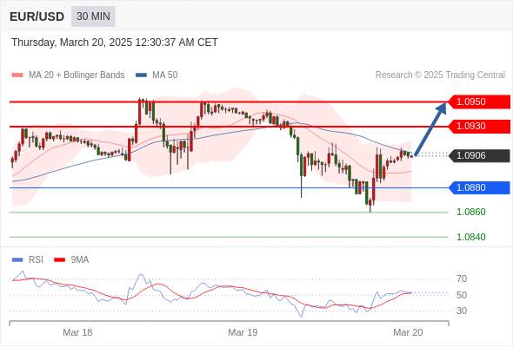Click the Research © 2025 Trading Central credit

(x=440, y=75)
